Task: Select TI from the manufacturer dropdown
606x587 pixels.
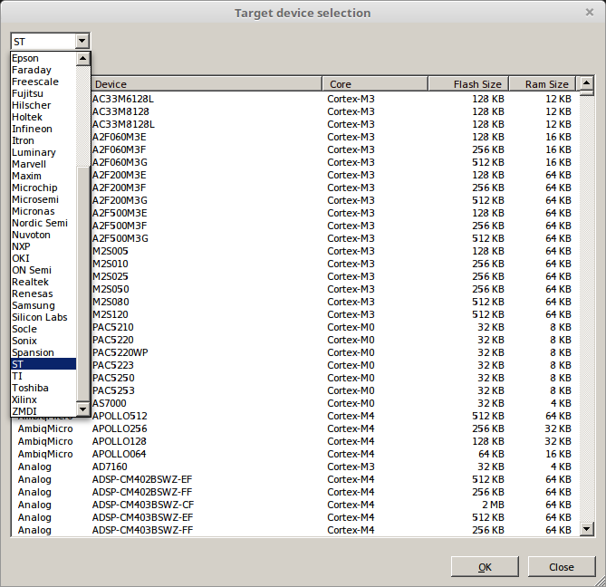Action: click(x=18, y=377)
